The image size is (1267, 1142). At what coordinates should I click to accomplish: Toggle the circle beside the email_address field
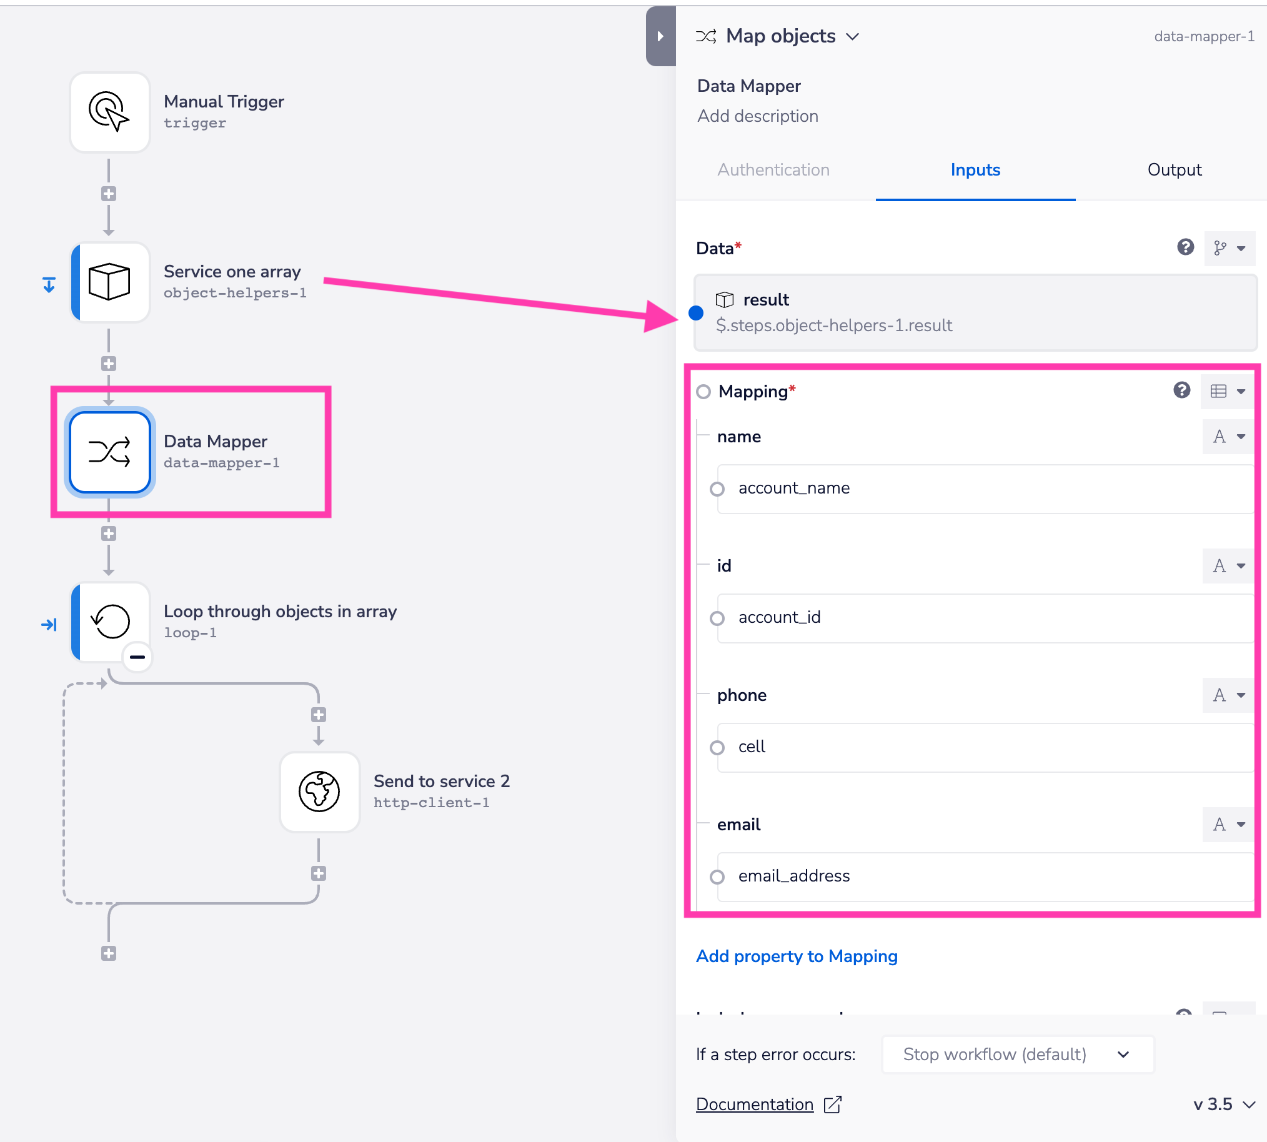pyautogui.click(x=717, y=876)
